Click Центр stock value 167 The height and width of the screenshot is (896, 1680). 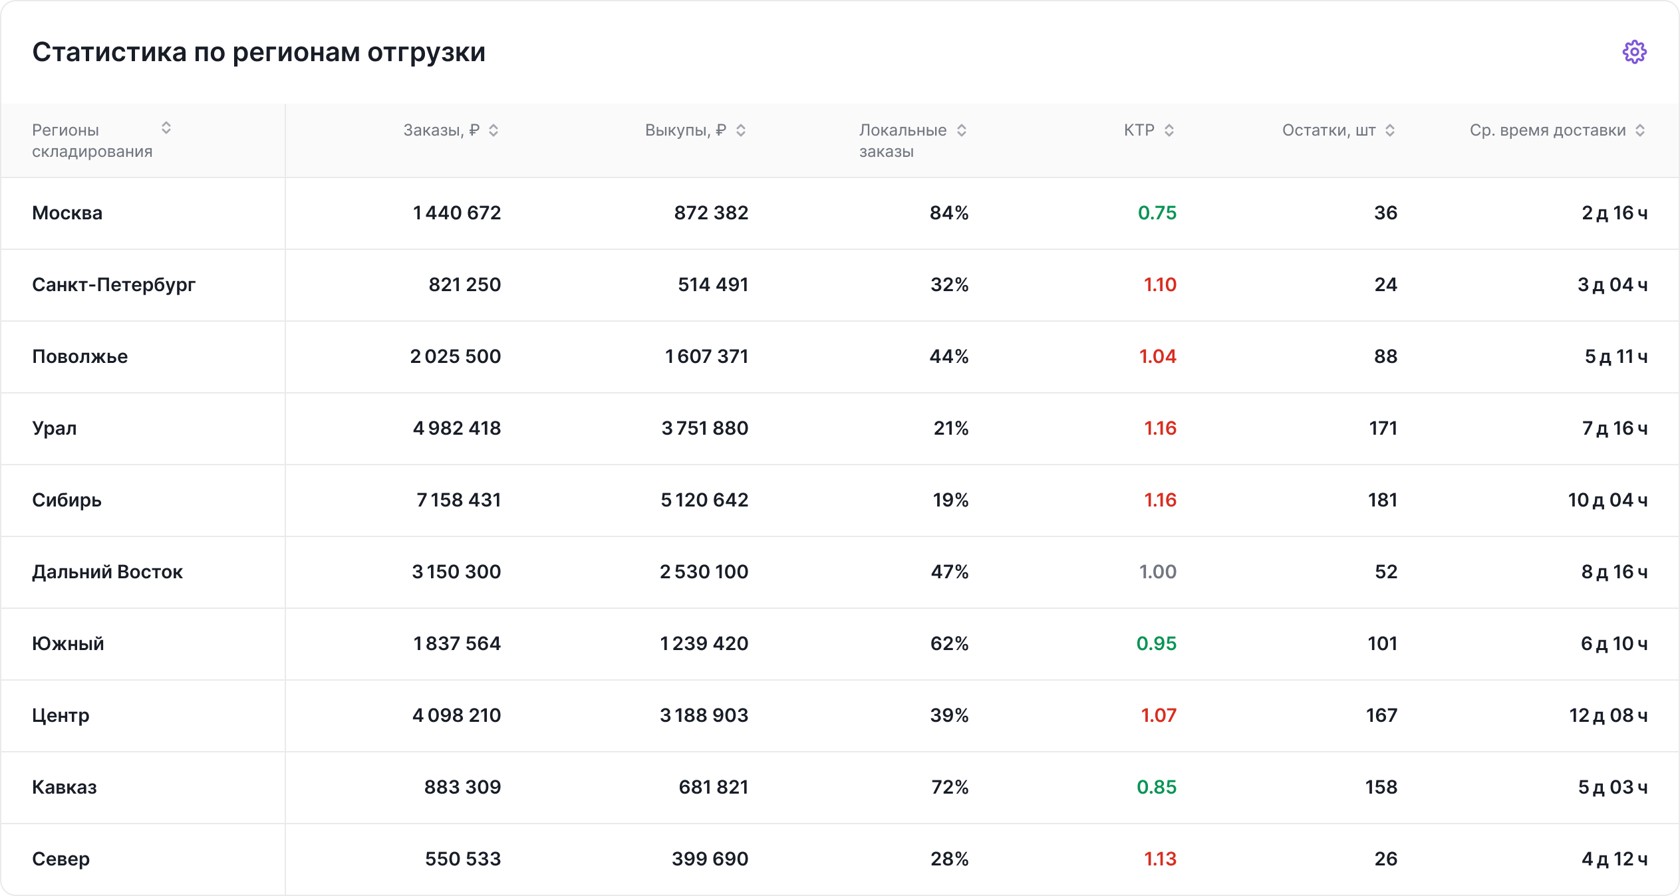(1381, 715)
